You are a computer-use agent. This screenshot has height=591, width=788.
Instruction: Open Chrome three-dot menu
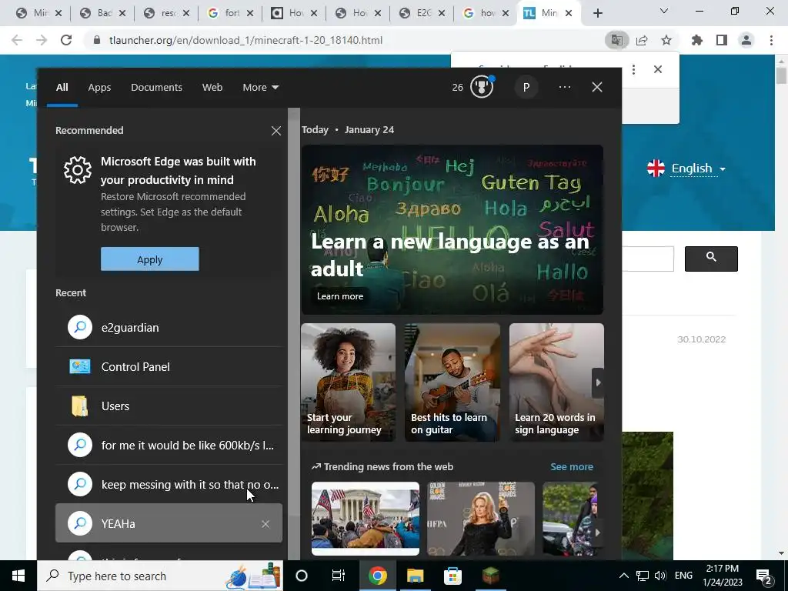pos(771,40)
